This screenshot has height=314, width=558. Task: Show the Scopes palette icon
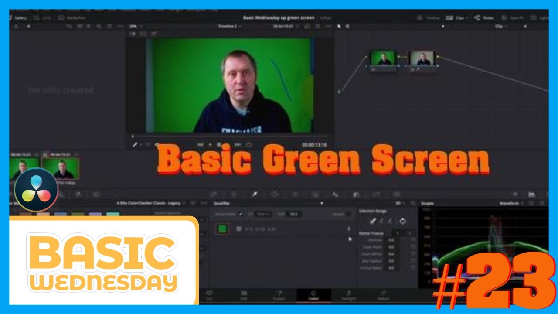[x=531, y=195]
